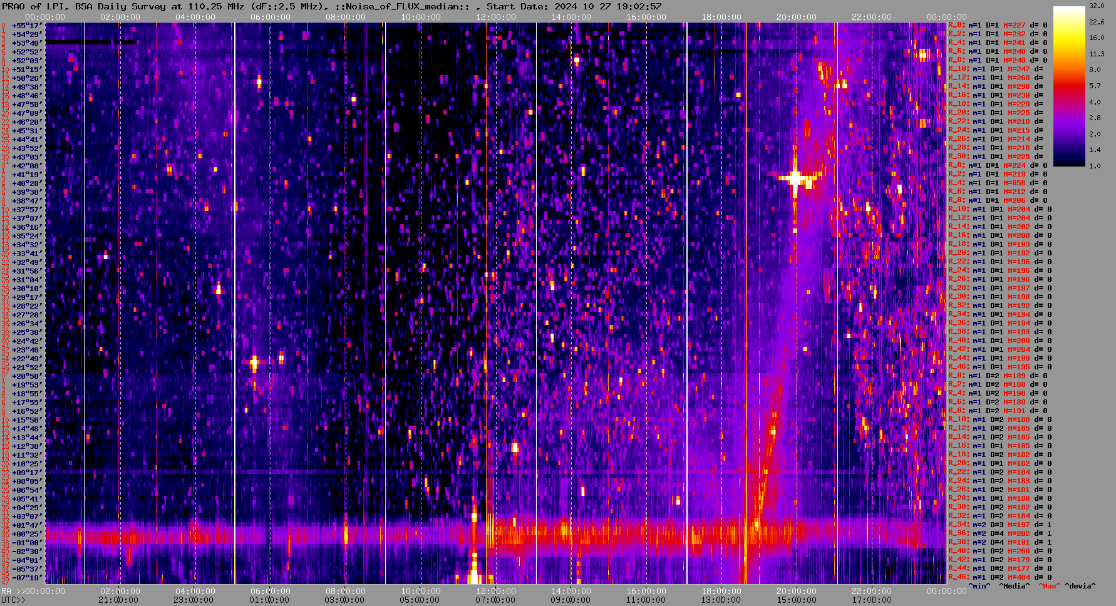This screenshot has width=1116, height=606.
Task: Click declination label +33°41'
Action: tap(27, 253)
